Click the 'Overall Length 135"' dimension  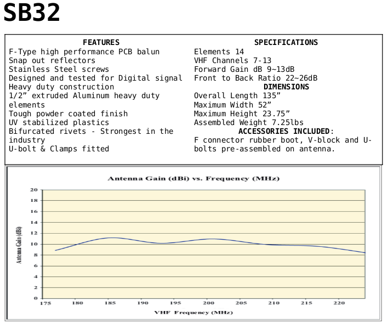pyautogui.click(x=237, y=96)
